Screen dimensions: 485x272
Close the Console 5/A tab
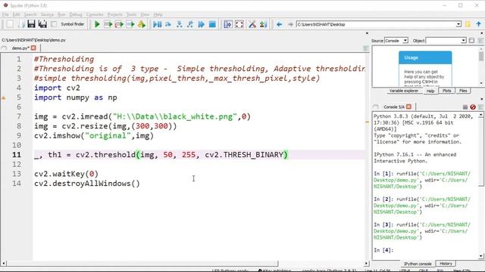408,107
